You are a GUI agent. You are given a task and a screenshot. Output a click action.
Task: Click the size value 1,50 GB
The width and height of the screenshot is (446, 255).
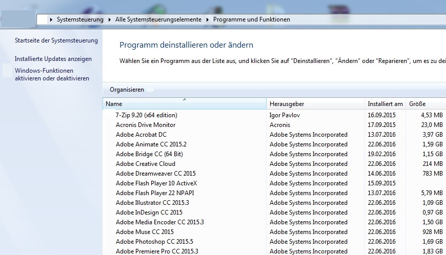coord(432,222)
